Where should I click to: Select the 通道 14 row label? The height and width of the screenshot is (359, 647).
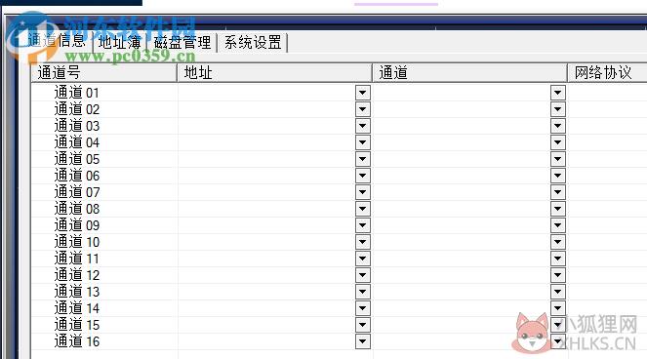pos(77,308)
